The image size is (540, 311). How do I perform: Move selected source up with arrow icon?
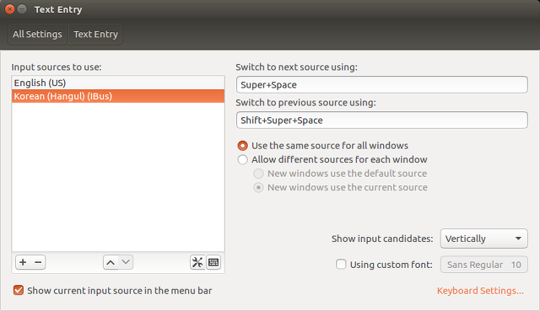tap(111, 262)
